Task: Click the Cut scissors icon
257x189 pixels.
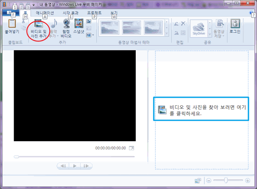Action: (24, 21)
